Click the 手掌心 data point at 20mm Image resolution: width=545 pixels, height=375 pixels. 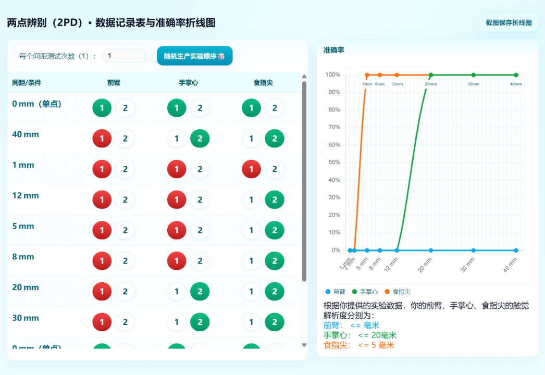pyautogui.click(x=431, y=75)
